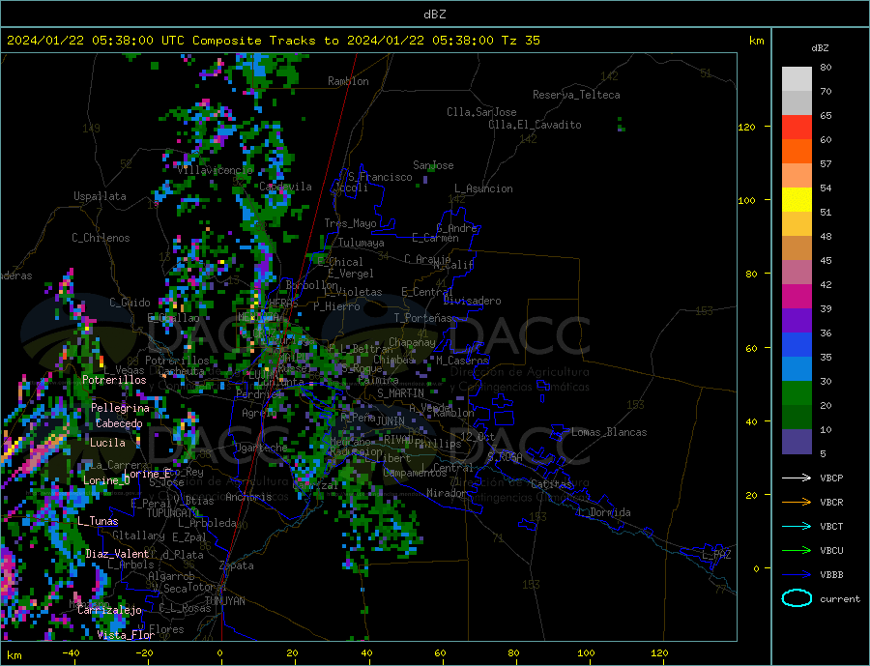
Task: Pick the purple swatch in dBZ scale
Action: (x=797, y=321)
